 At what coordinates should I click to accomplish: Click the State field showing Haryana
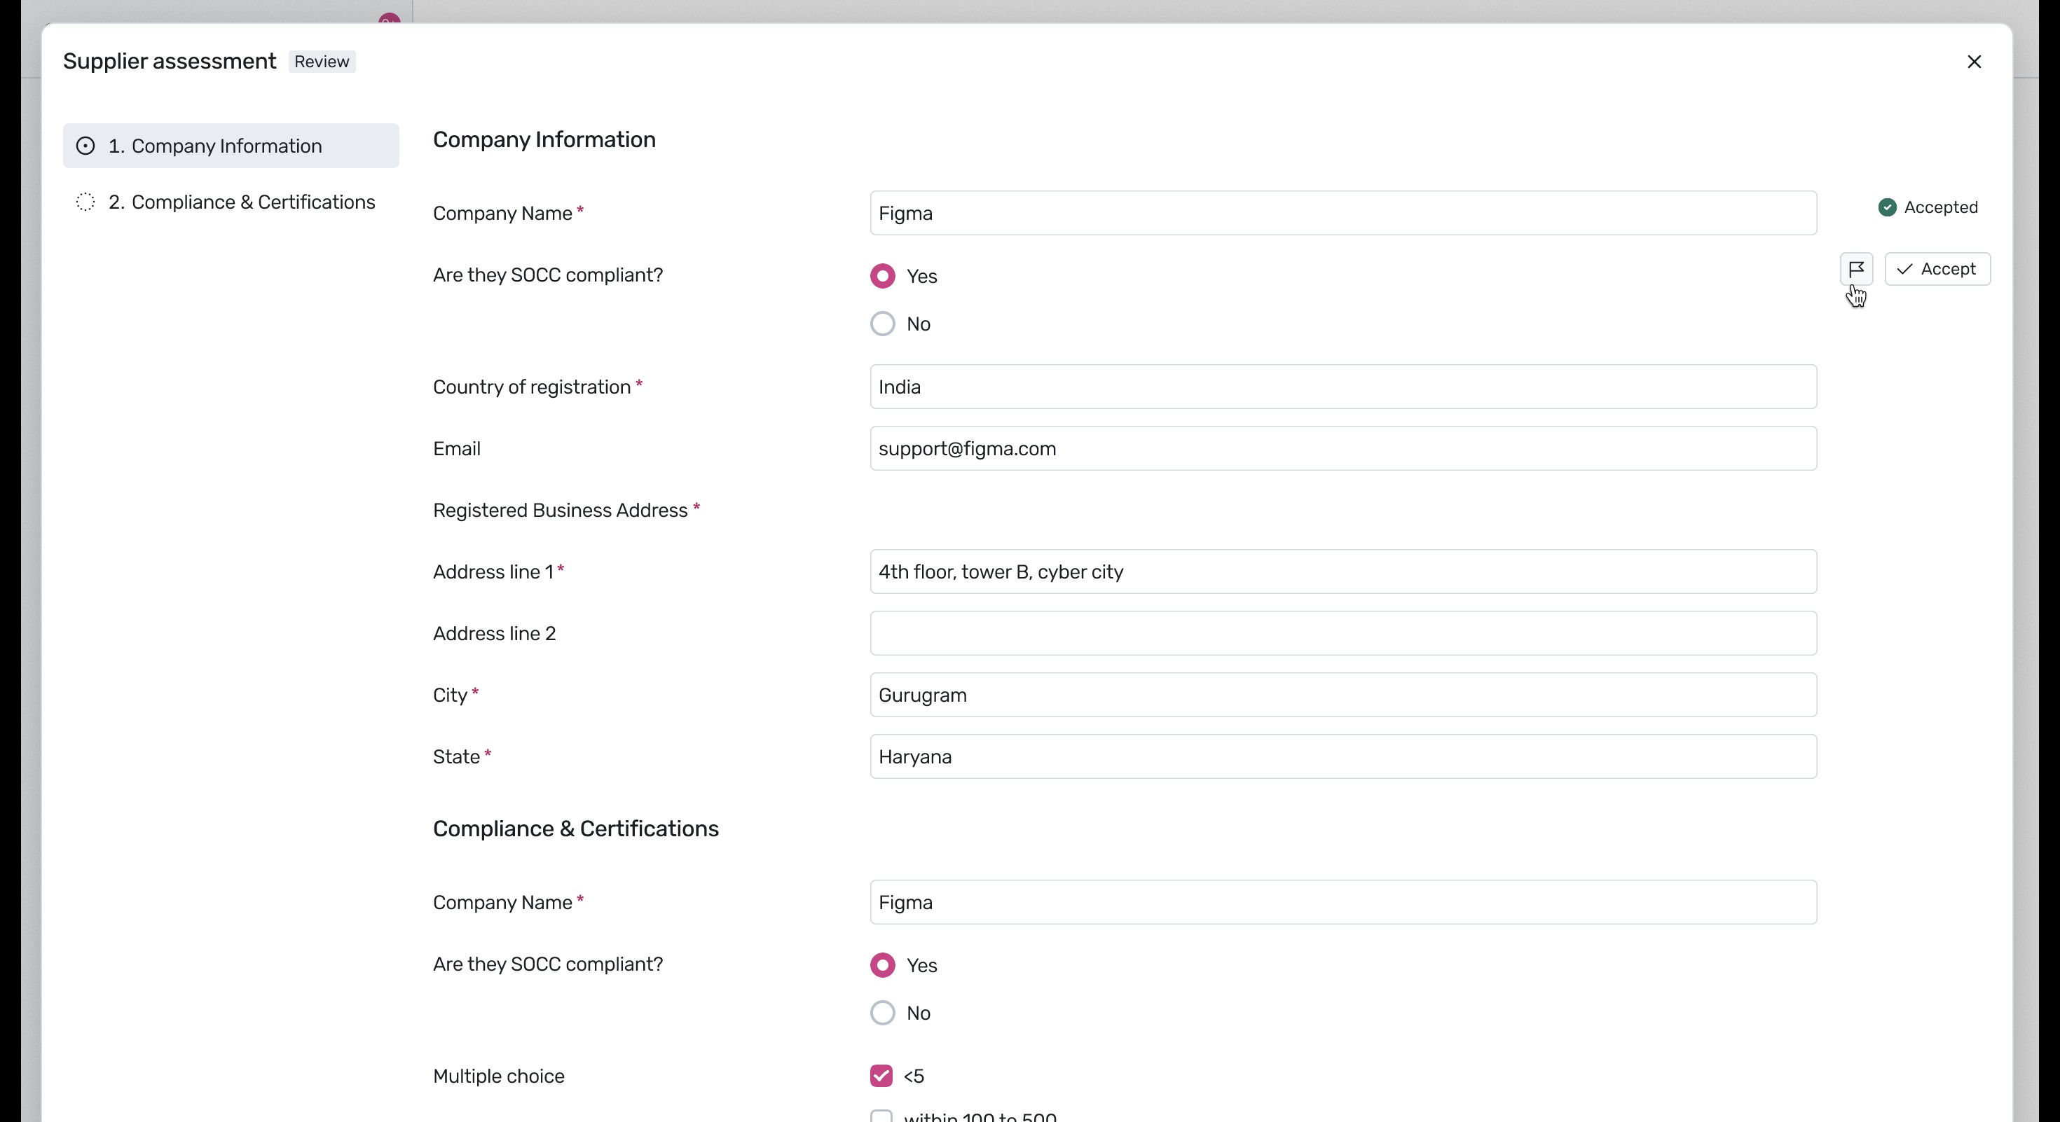tap(1343, 756)
